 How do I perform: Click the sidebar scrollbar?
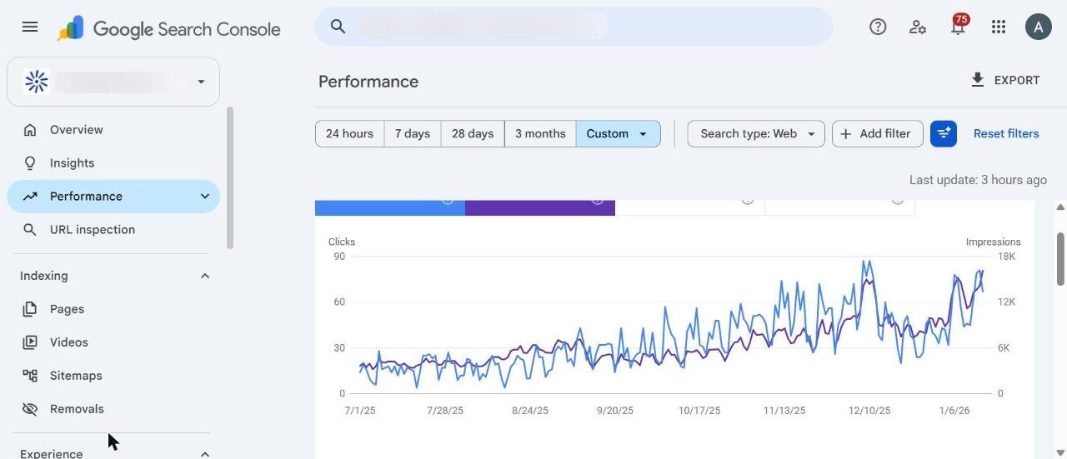[x=230, y=177]
